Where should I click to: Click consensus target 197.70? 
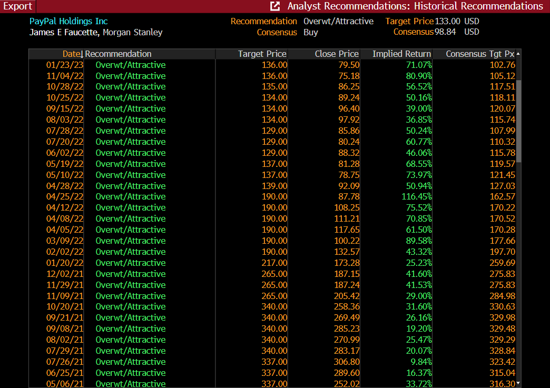click(502, 252)
